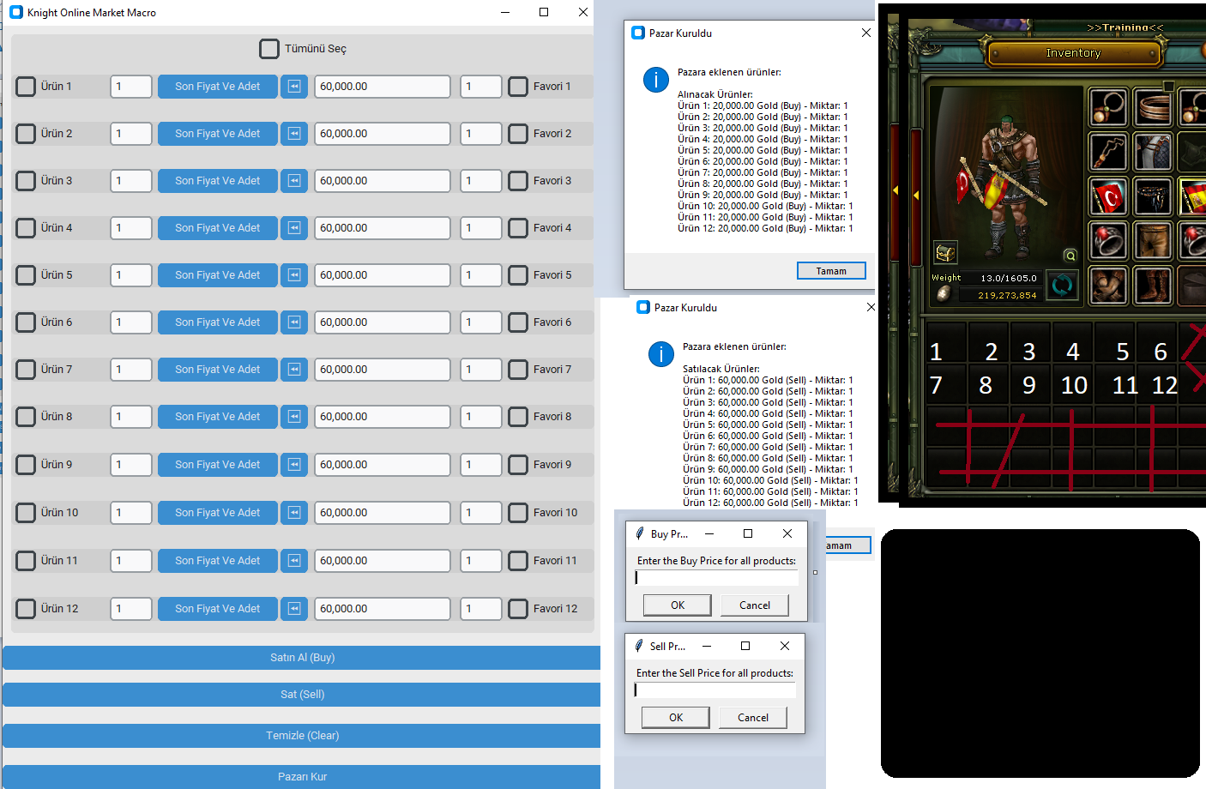
Task: Close the upper Pazar Kuruldu dialog
Action: [x=866, y=33]
